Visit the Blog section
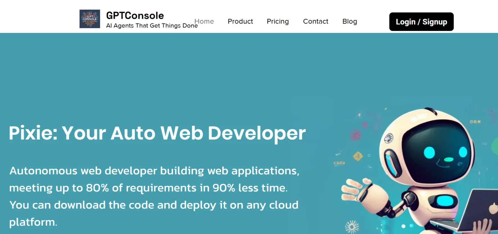The image size is (498, 234). [x=350, y=21]
